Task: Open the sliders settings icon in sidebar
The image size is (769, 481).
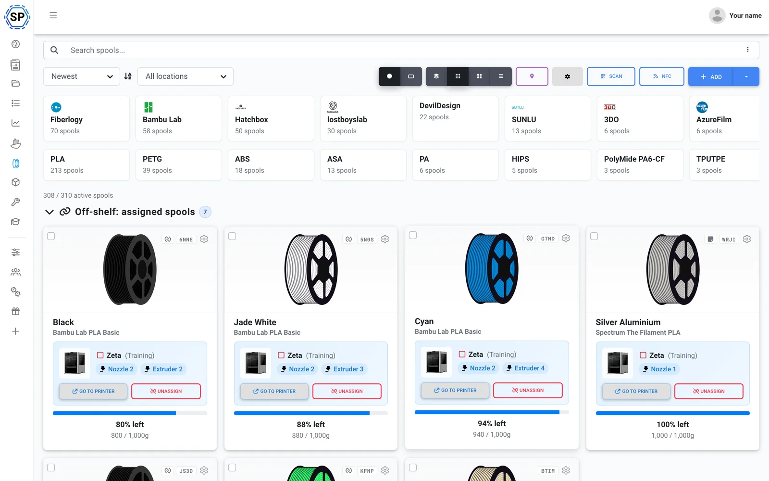Action: [x=16, y=252]
